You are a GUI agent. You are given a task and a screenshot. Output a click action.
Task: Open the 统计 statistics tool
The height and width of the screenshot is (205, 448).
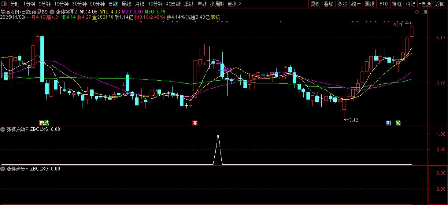tap(356, 4)
